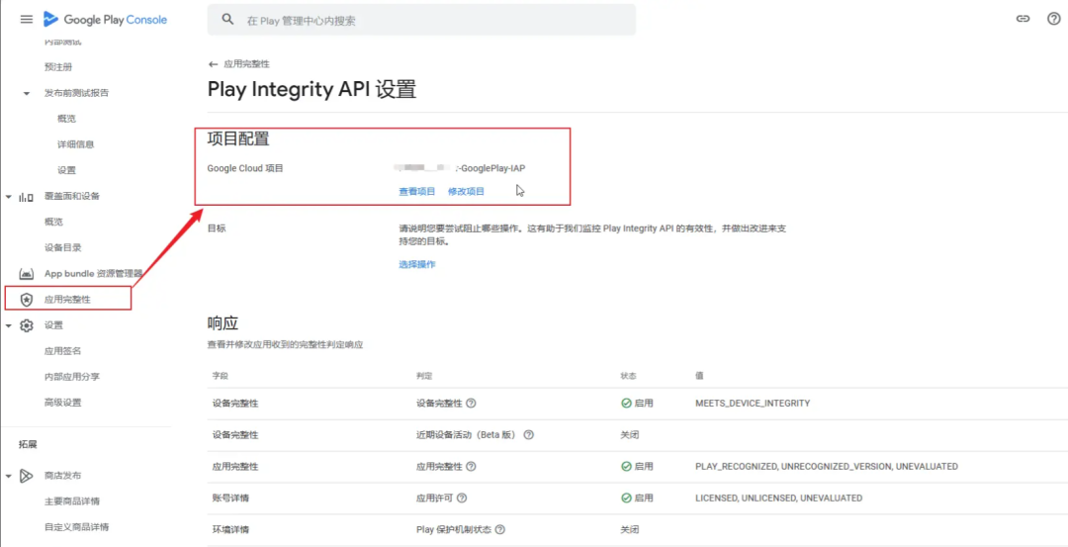Image resolution: width=1068 pixels, height=547 pixels.
Task: Click the 设置 gear icon
Action: pyautogui.click(x=27, y=325)
